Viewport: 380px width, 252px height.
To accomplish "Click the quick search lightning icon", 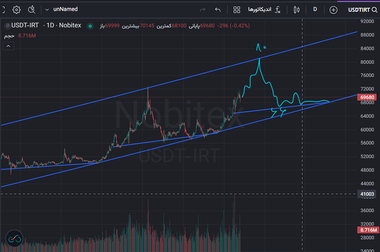I will tap(32, 9).
